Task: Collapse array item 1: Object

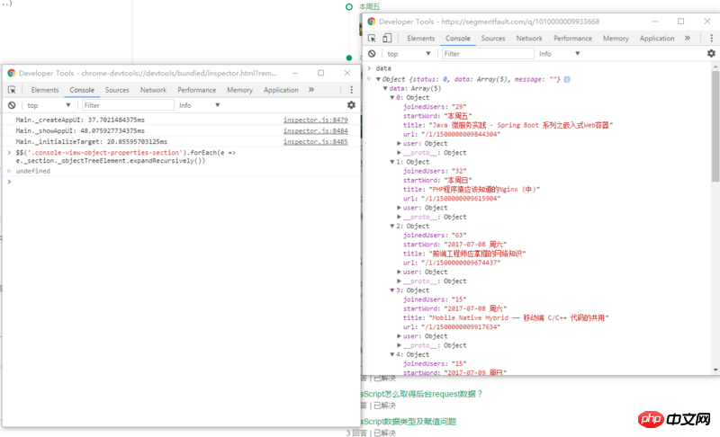Action: tap(392, 162)
